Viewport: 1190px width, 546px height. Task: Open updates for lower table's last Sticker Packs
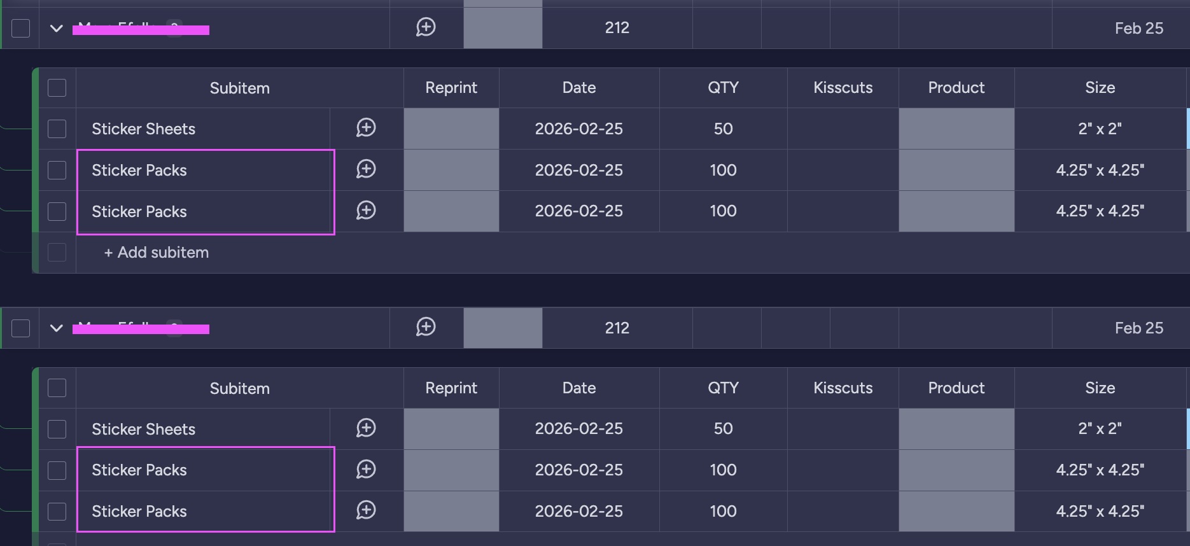point(366,510)
